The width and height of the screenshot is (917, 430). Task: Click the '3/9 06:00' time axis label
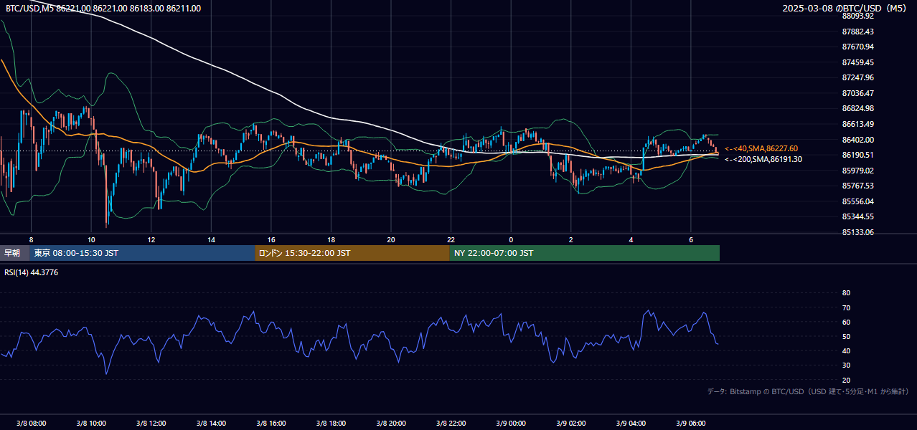691,424
